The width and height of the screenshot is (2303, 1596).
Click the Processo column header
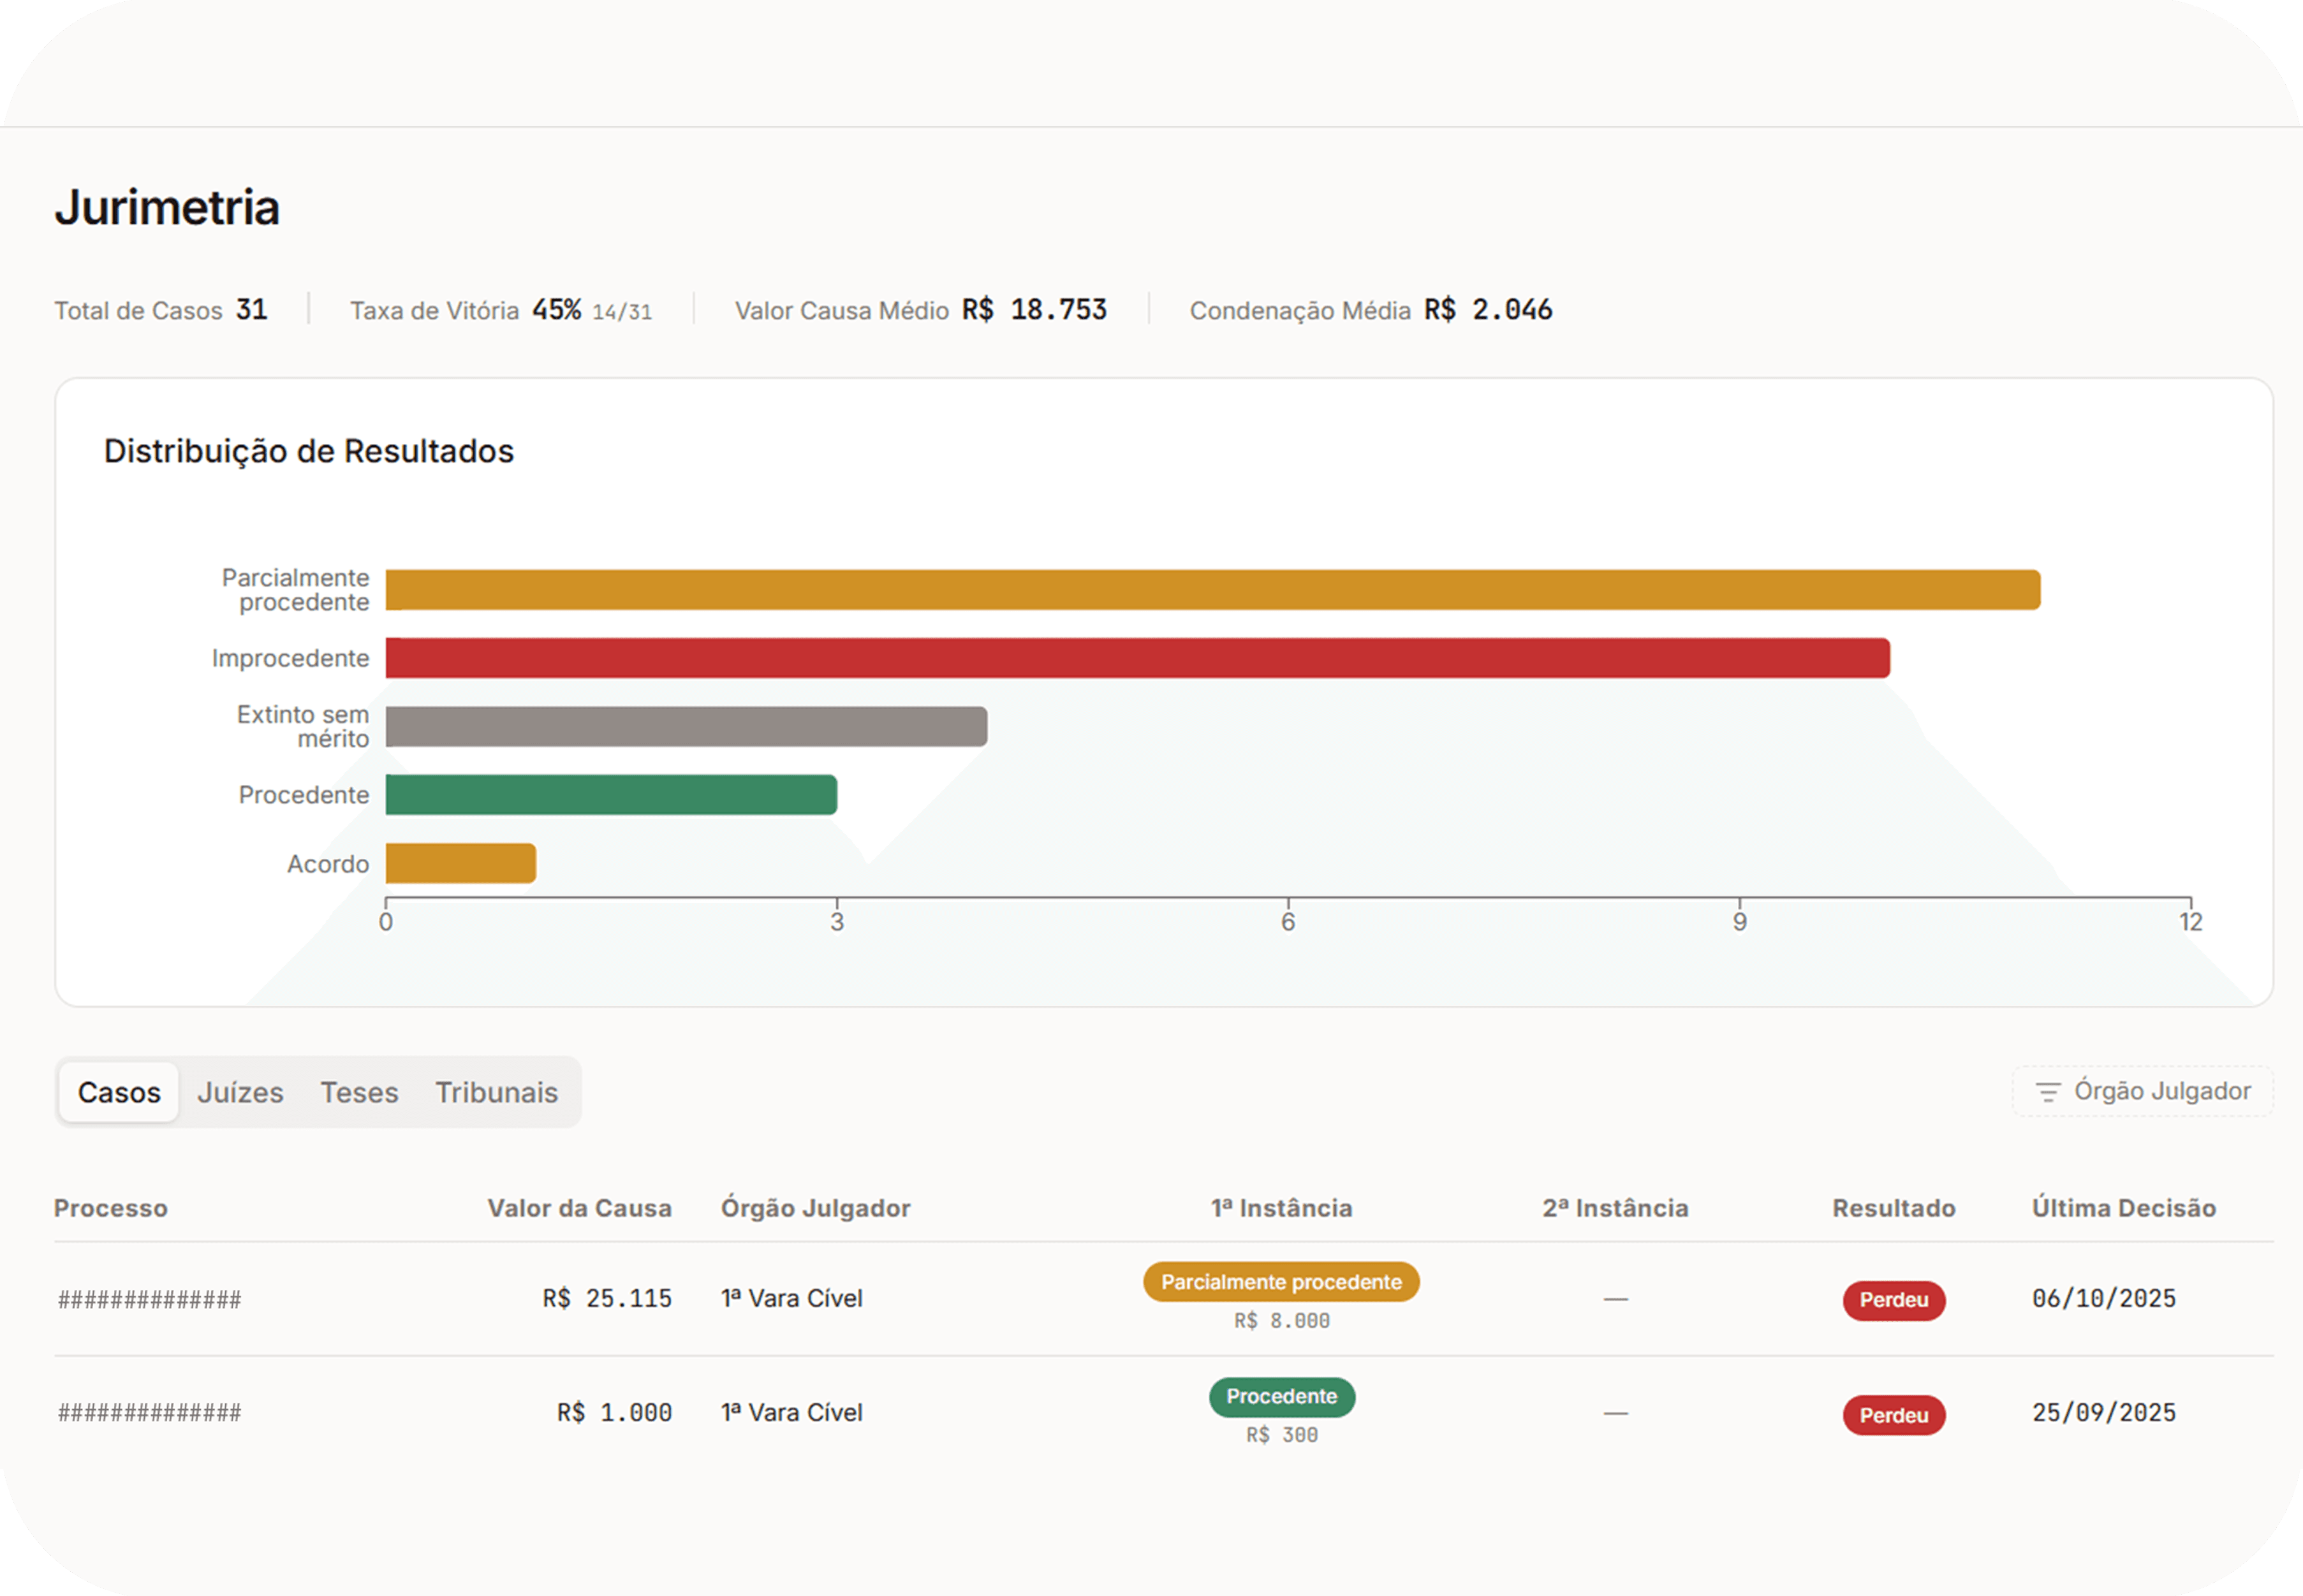pos(111,1208)
